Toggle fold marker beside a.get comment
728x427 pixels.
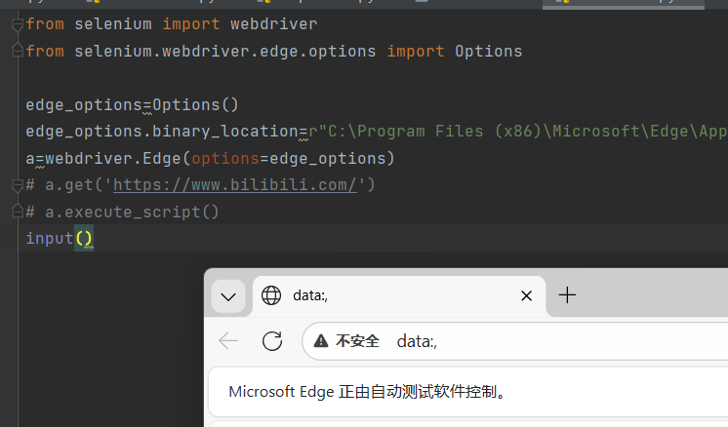click(x=18, y=185)
